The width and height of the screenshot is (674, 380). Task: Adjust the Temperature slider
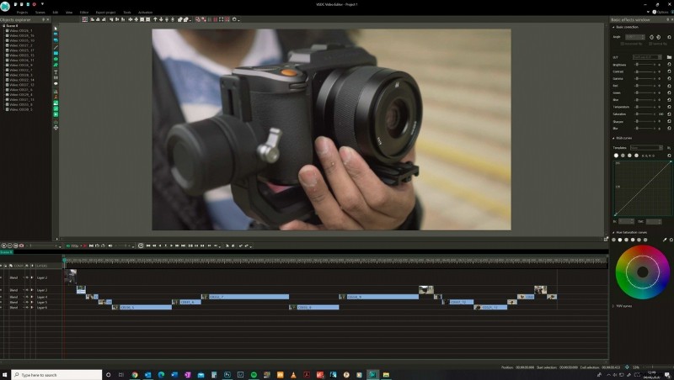tap(645, 107)
